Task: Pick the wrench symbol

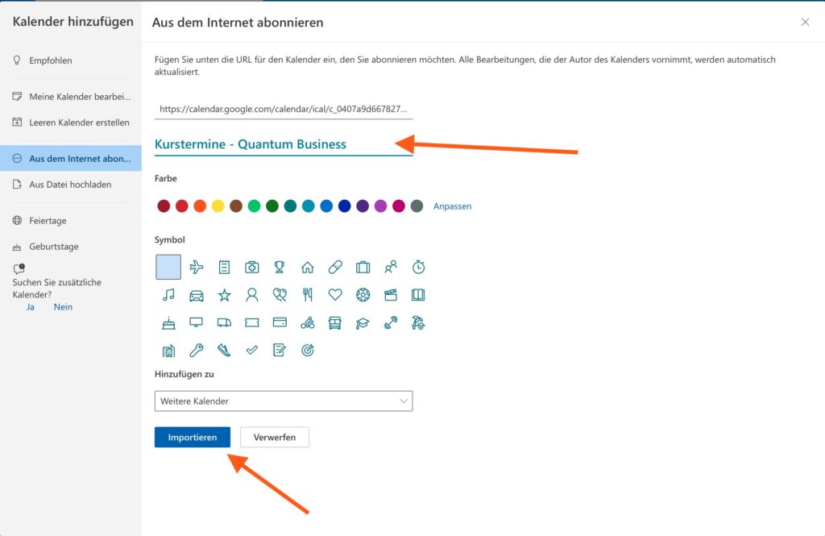Action: point(196,350)
